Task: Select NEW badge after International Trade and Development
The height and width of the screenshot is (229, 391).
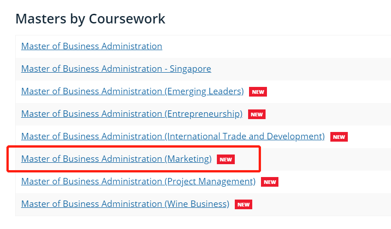Action: point(339,137)
